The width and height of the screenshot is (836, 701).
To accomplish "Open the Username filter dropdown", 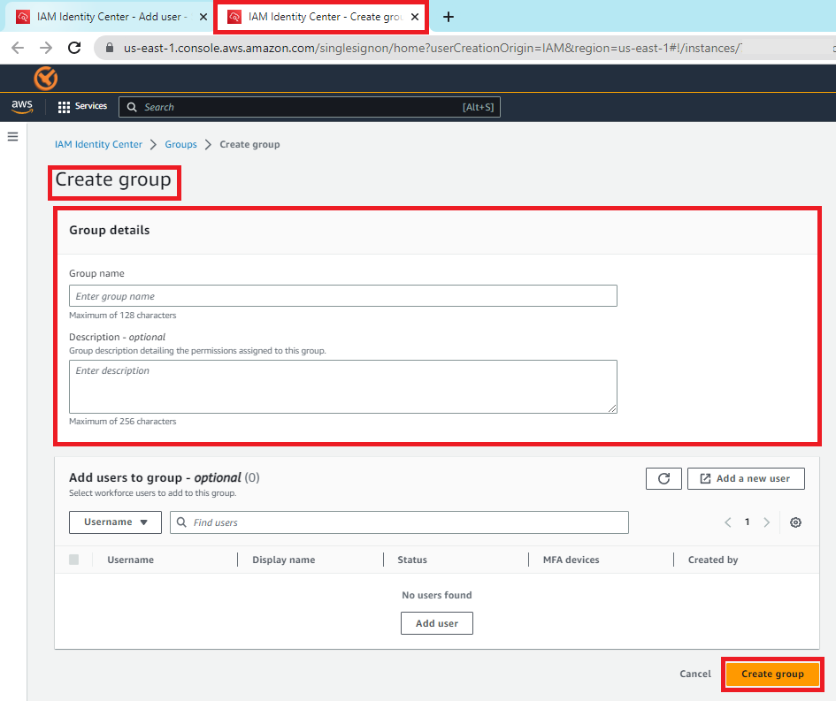I will coord(115,522).
